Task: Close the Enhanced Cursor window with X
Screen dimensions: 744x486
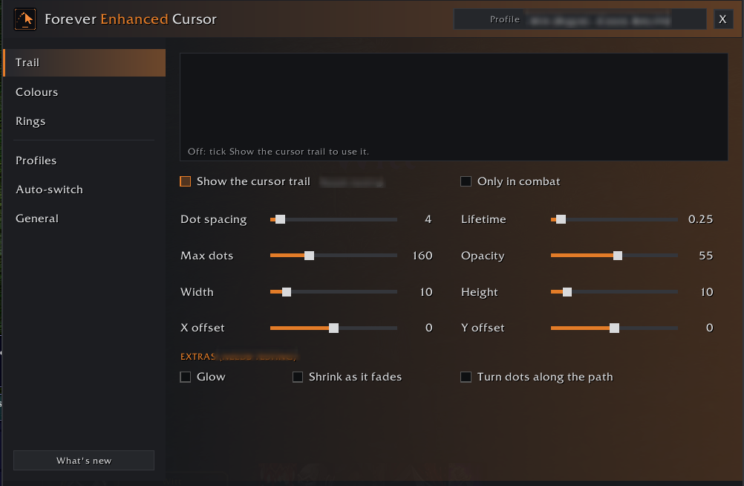Action: coord(723,19)
